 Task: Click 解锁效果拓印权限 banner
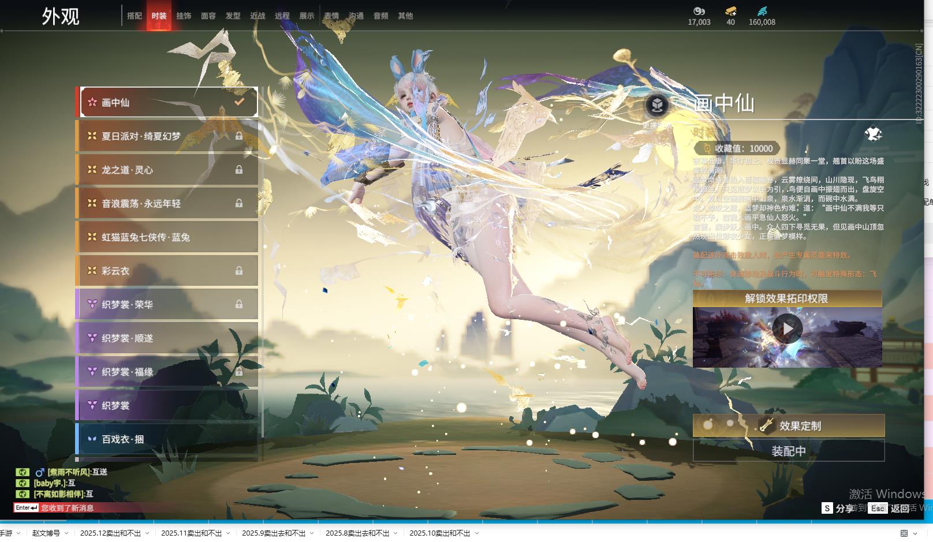pyautogui.click(x=788, y=298)
